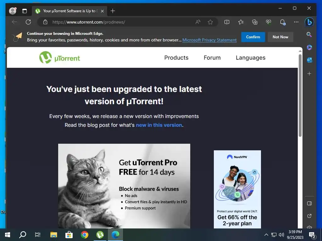
Task: Toggle the sidebar hide panel icon
Action: pyautogui.click(x=309, y=203)
